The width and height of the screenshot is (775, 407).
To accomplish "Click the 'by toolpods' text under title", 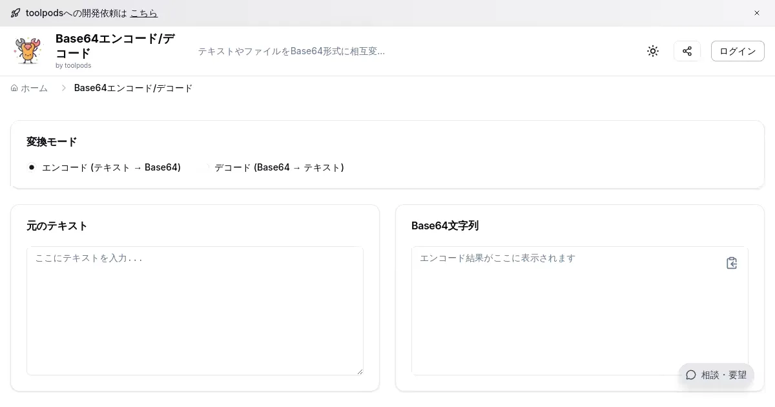I will coord(73,65).
